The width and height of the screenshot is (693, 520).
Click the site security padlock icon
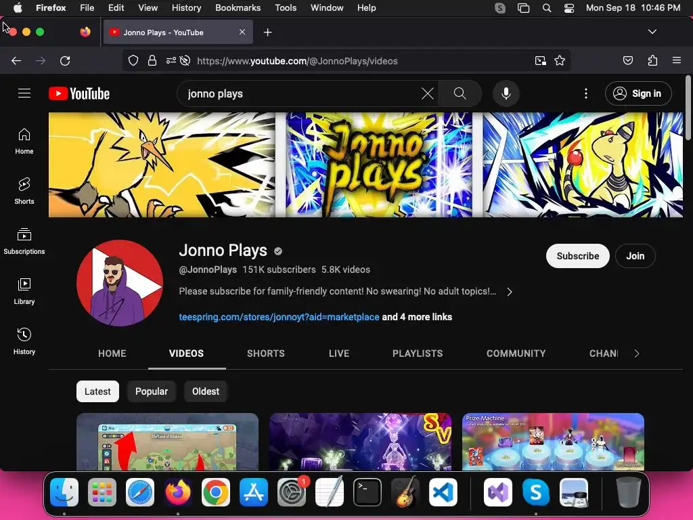click(152, 60)
